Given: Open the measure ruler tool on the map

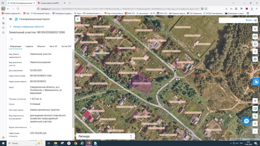Looking at the screenshot, I should (x=255, y=36).
